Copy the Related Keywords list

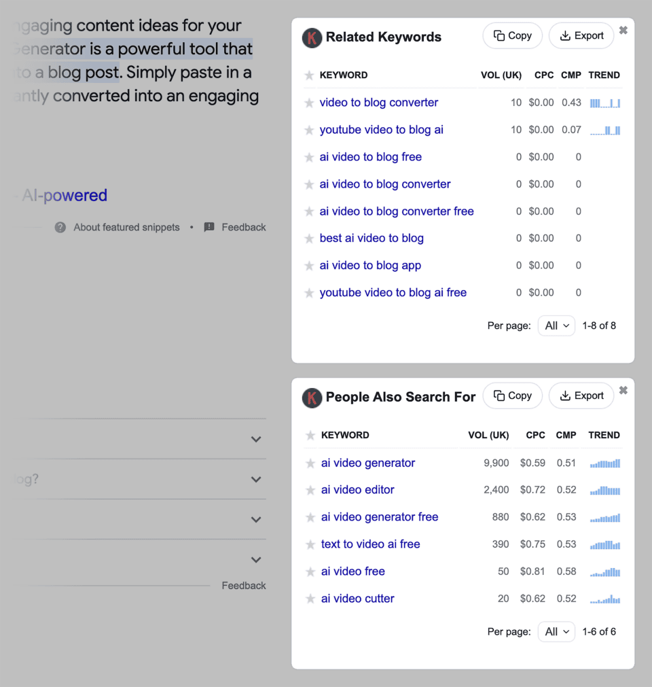pos(512,36)
